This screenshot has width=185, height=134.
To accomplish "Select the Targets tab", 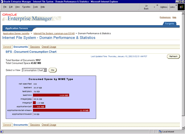I will [169, 24].
